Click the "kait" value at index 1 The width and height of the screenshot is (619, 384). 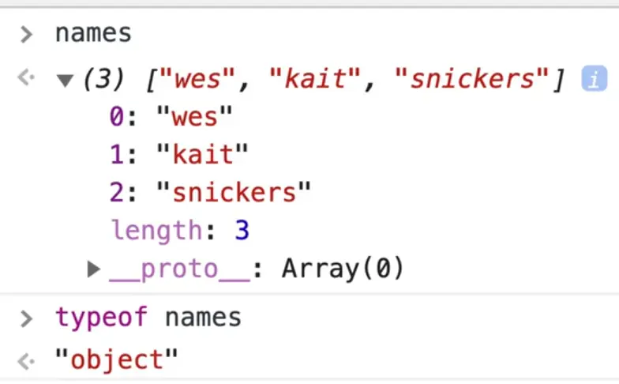(x=202, y=156)
